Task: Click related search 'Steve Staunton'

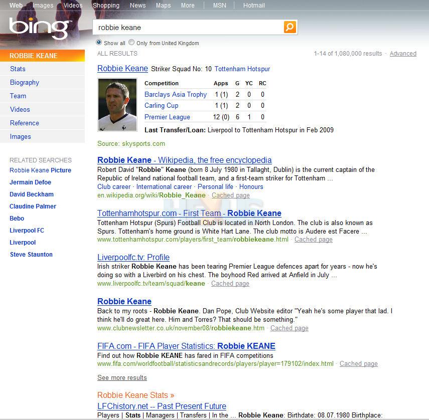Action: pos(31,255)
